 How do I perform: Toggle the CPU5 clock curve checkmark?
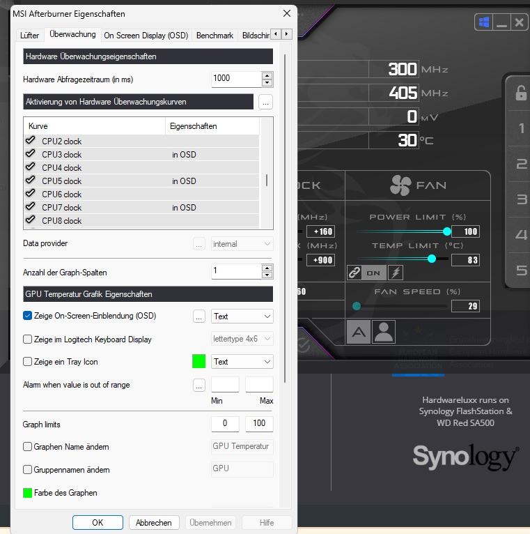pyautogui.click(x=30, y=180)
